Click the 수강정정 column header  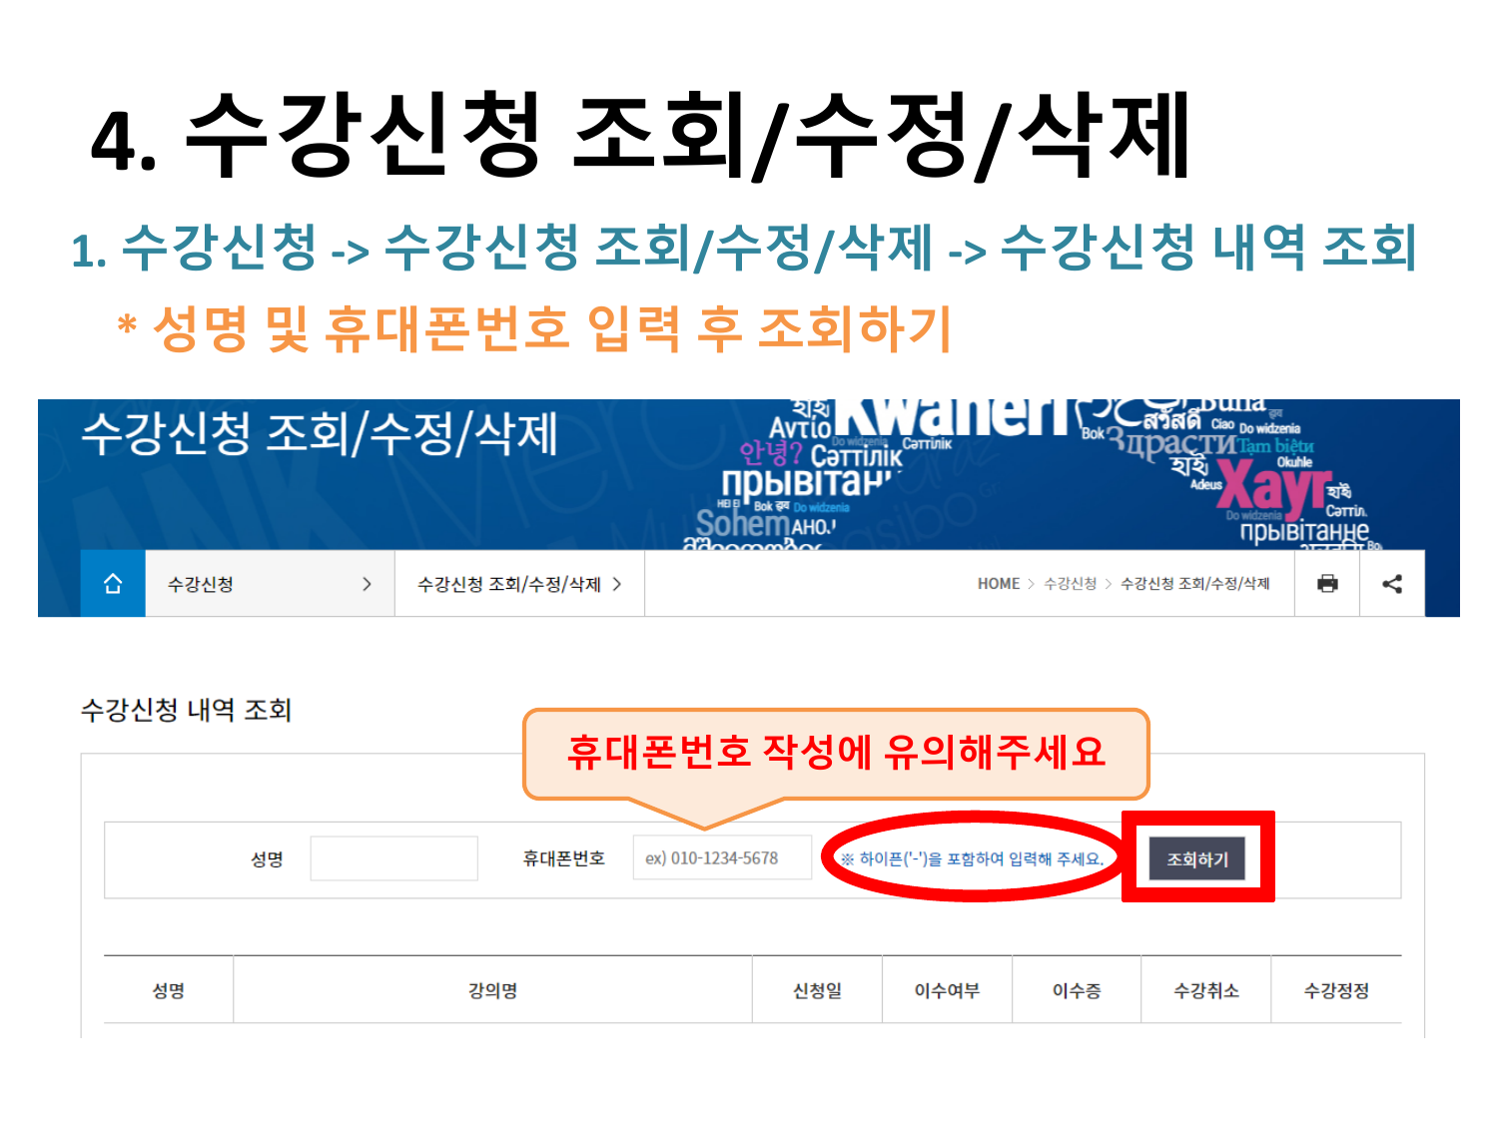(1336, 990)
